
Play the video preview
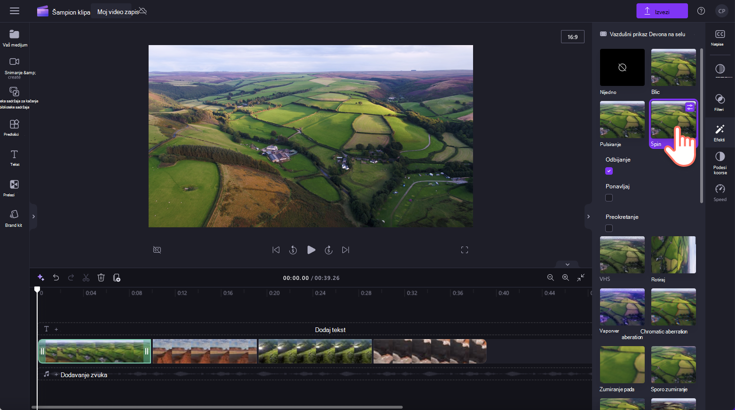(x=311, y=250)
